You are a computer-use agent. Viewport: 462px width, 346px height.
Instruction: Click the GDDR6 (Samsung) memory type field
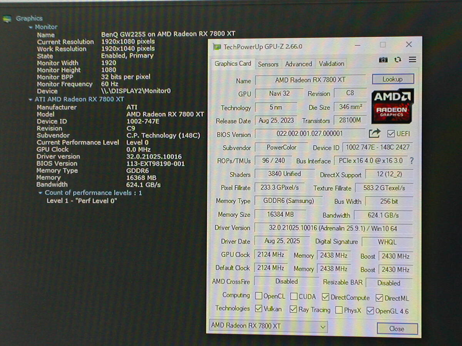(x=288, y=201)
